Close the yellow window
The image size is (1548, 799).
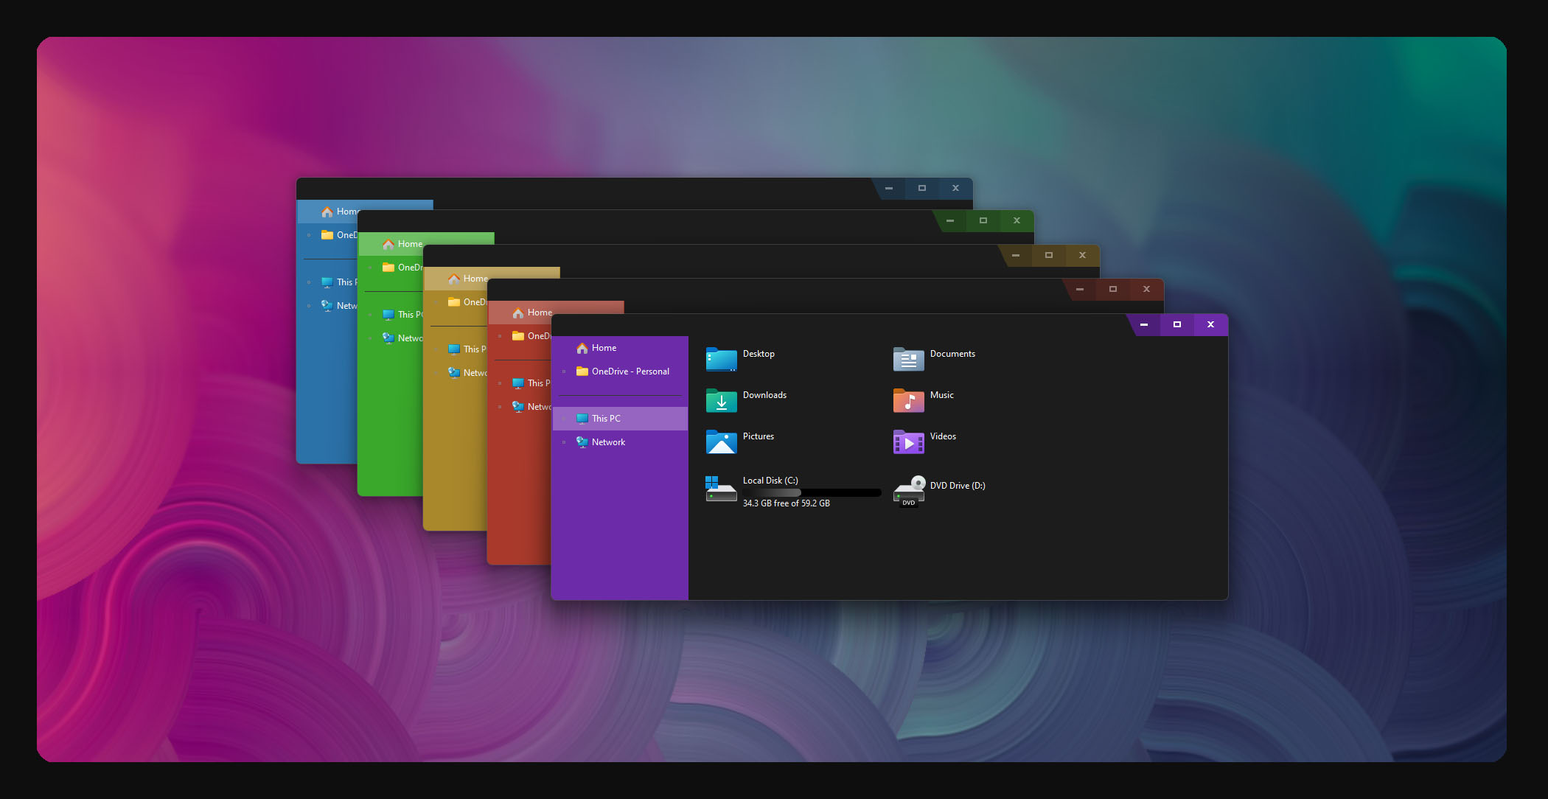click(x=1082, y=255)
